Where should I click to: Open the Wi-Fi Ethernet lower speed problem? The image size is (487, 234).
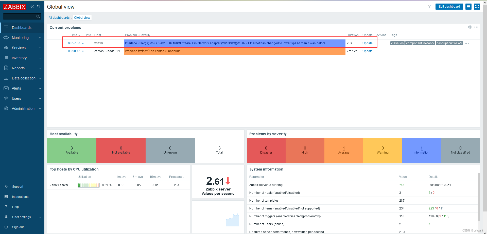[x=225, y=43]
